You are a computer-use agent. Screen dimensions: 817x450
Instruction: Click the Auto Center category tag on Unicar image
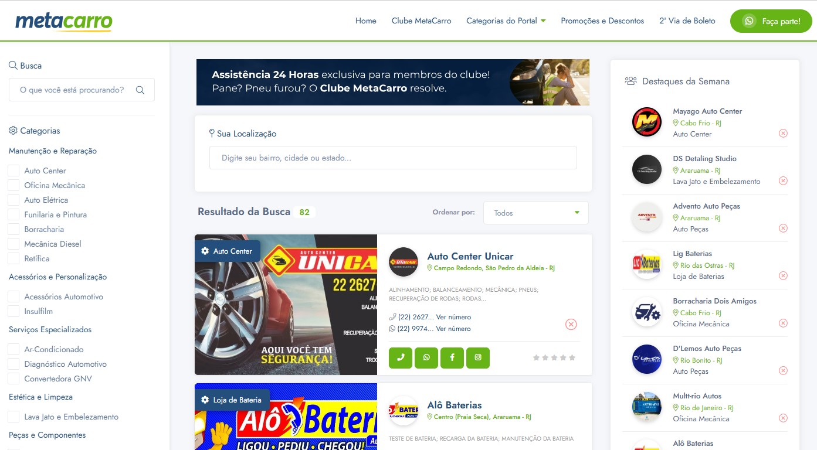[228, 251]
